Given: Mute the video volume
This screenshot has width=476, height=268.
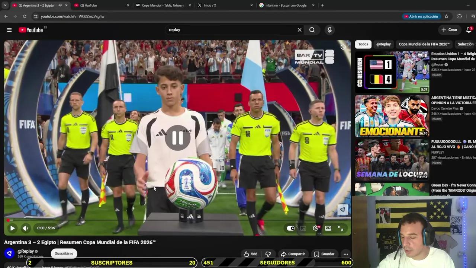Looking at the screenshot, I should tap(25, 228).
